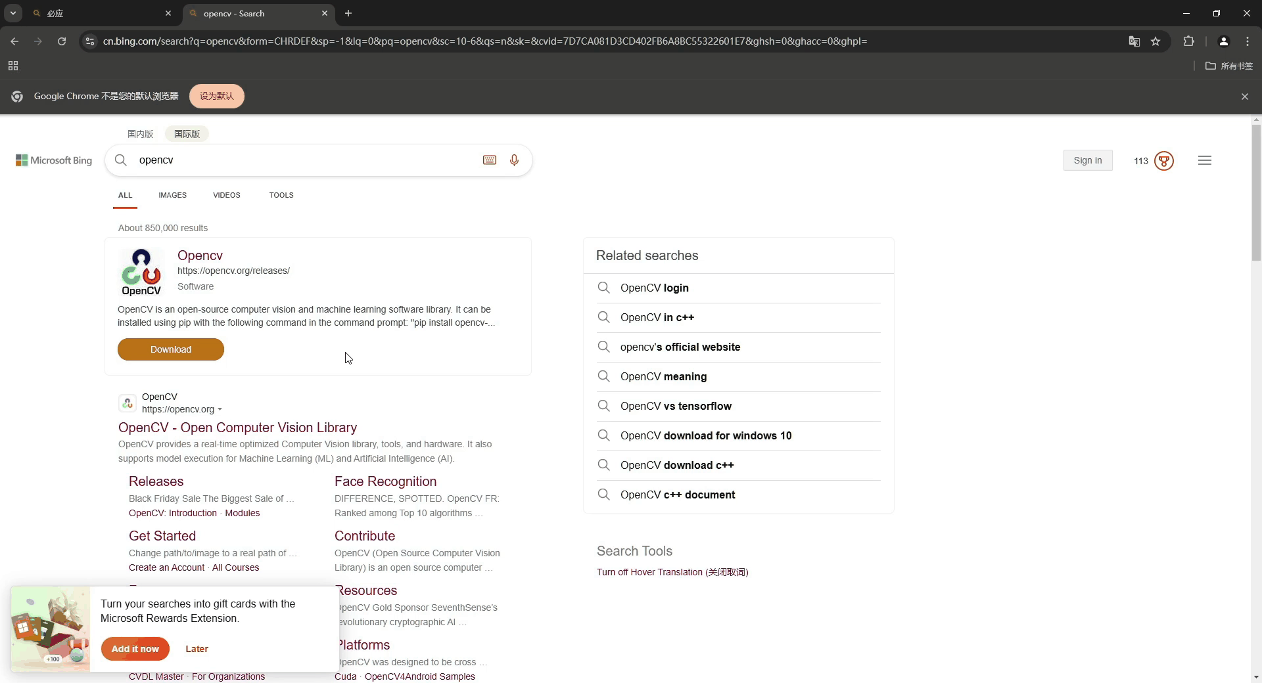Click search icon next to OpenCV login

[603, 288]
